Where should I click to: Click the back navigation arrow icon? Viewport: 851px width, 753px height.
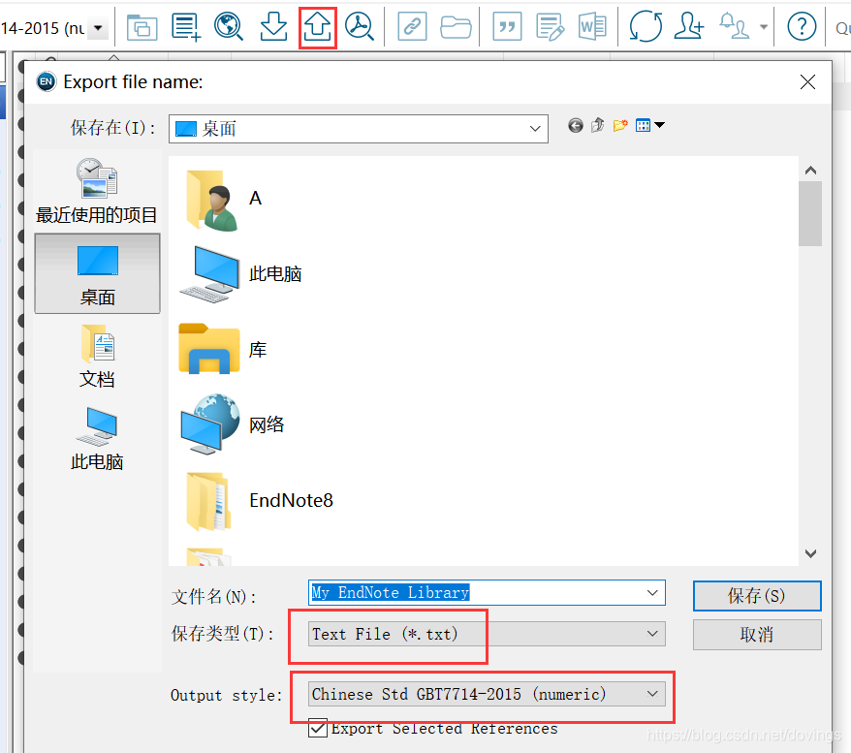click(x=576, y=126)
